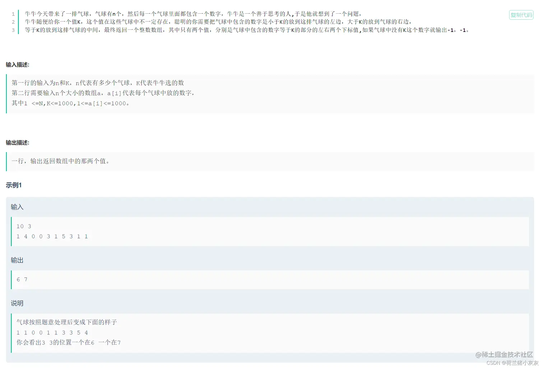Click line beginning 等于K的放到这排气球的中间
543x368 pixels.
pyautogui.click(x=247, y=30)
